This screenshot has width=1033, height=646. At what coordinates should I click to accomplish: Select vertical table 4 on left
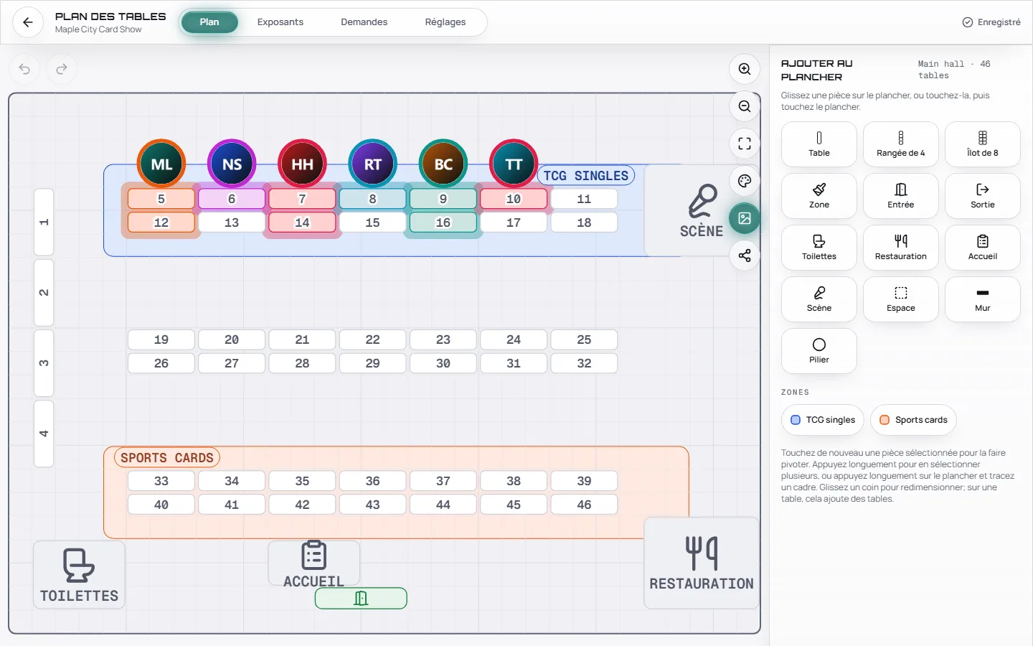(44, 434)
